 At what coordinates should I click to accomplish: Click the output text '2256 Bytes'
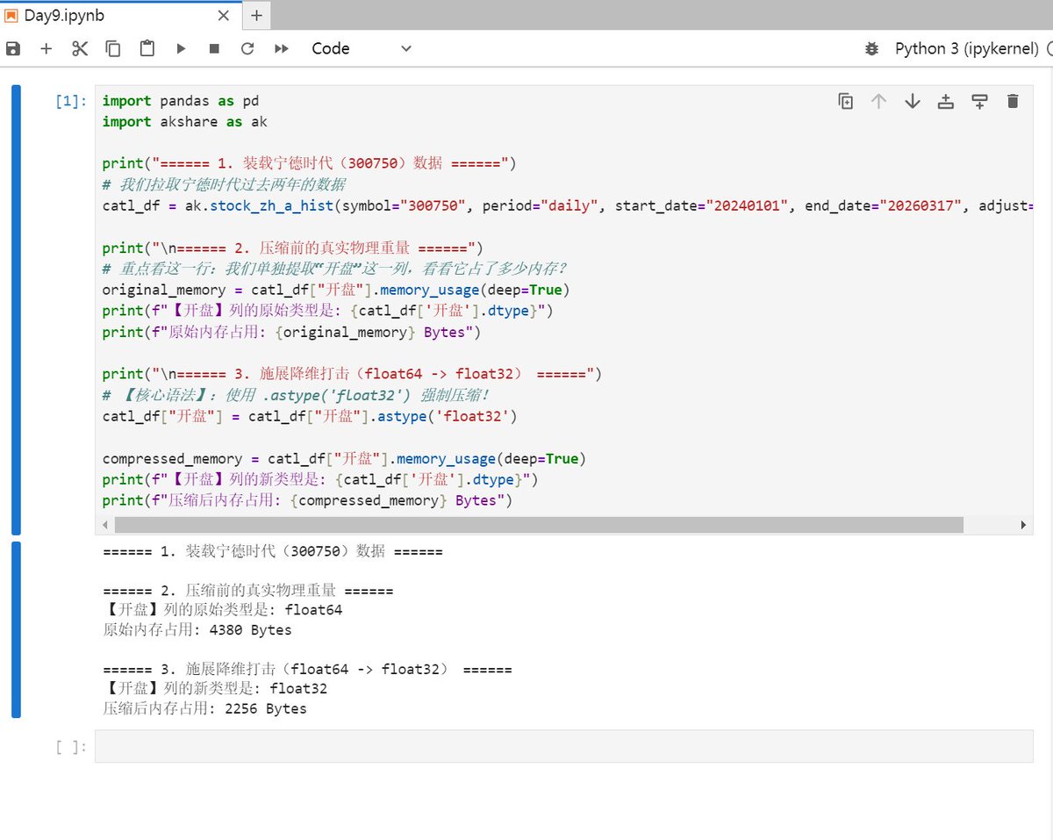(266, 708)
